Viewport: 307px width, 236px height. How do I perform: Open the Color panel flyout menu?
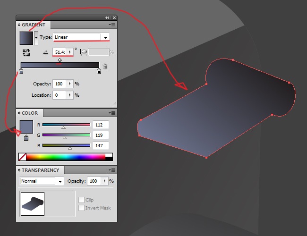click(112, 113)
